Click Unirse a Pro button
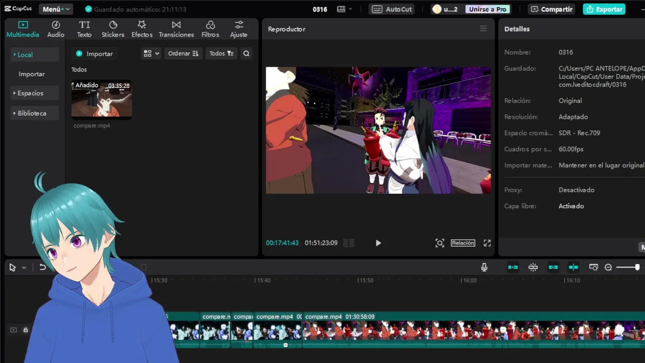Image resolution: width=645 pixels, height=363 pixels. [487, 9]
